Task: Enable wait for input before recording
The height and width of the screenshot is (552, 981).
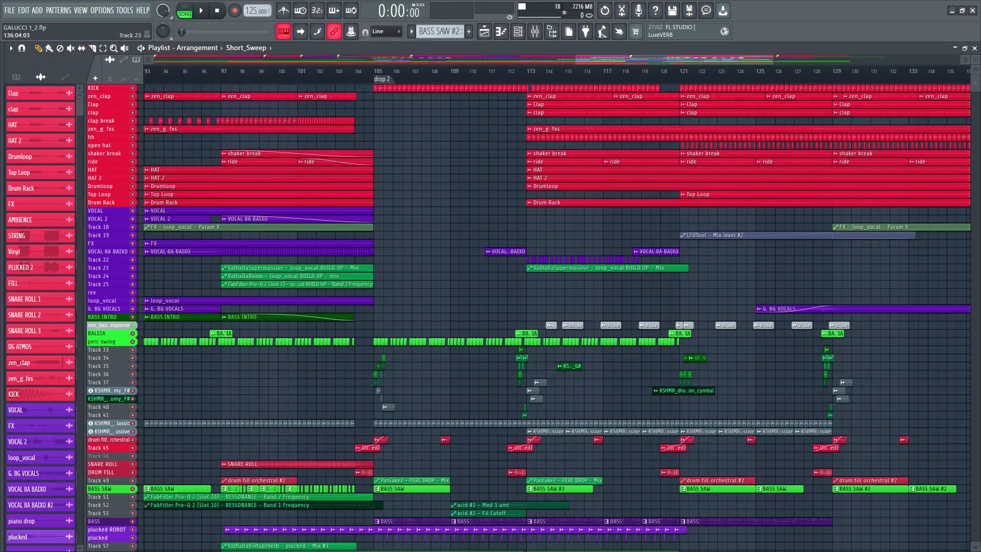Action: (300, 10)
